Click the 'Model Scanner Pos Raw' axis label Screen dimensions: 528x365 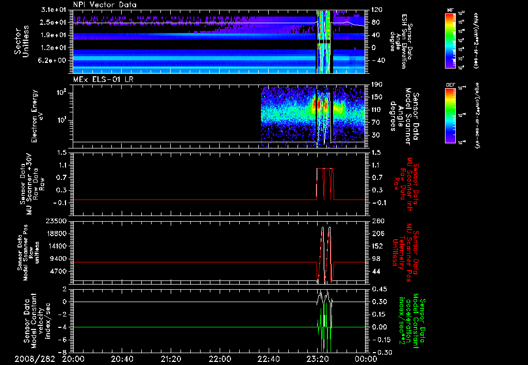(x=28, y=253)
